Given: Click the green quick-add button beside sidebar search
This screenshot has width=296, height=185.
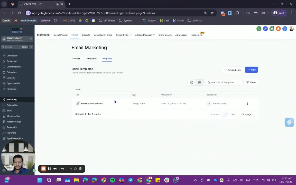Looking at the screenshot, I should (31, 47).
